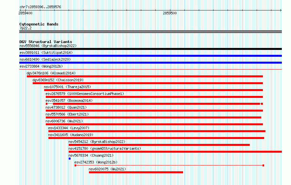Click the nsv5556846 (ByrskaBishop2022) label
Screen dimensions: 291x185
[48, 46]
